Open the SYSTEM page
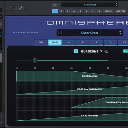The image size is (128, 128). point(121,11)
